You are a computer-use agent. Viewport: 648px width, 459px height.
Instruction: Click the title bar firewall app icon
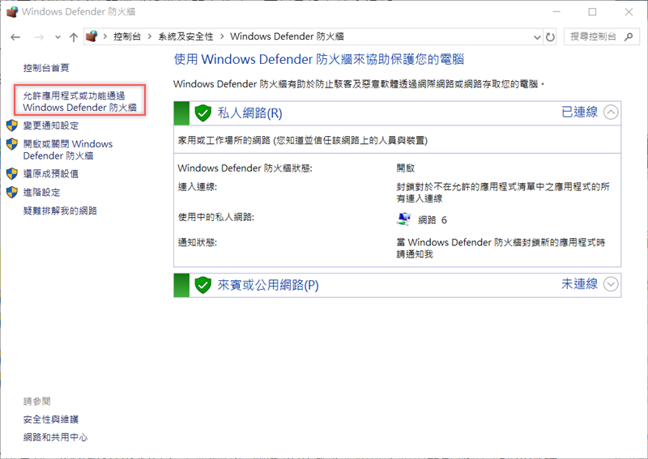12,11
